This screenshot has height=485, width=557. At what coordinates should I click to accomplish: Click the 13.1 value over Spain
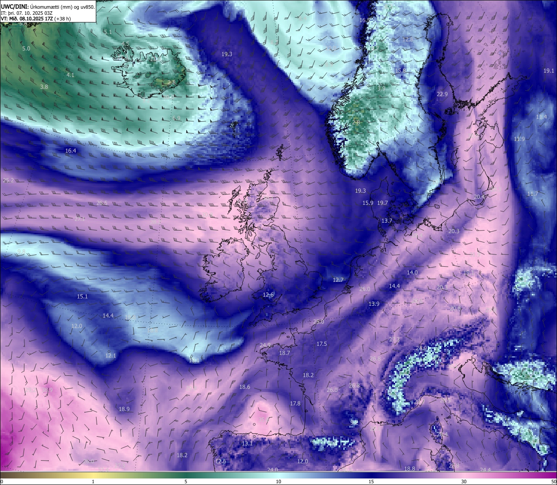tap(247, 443)
